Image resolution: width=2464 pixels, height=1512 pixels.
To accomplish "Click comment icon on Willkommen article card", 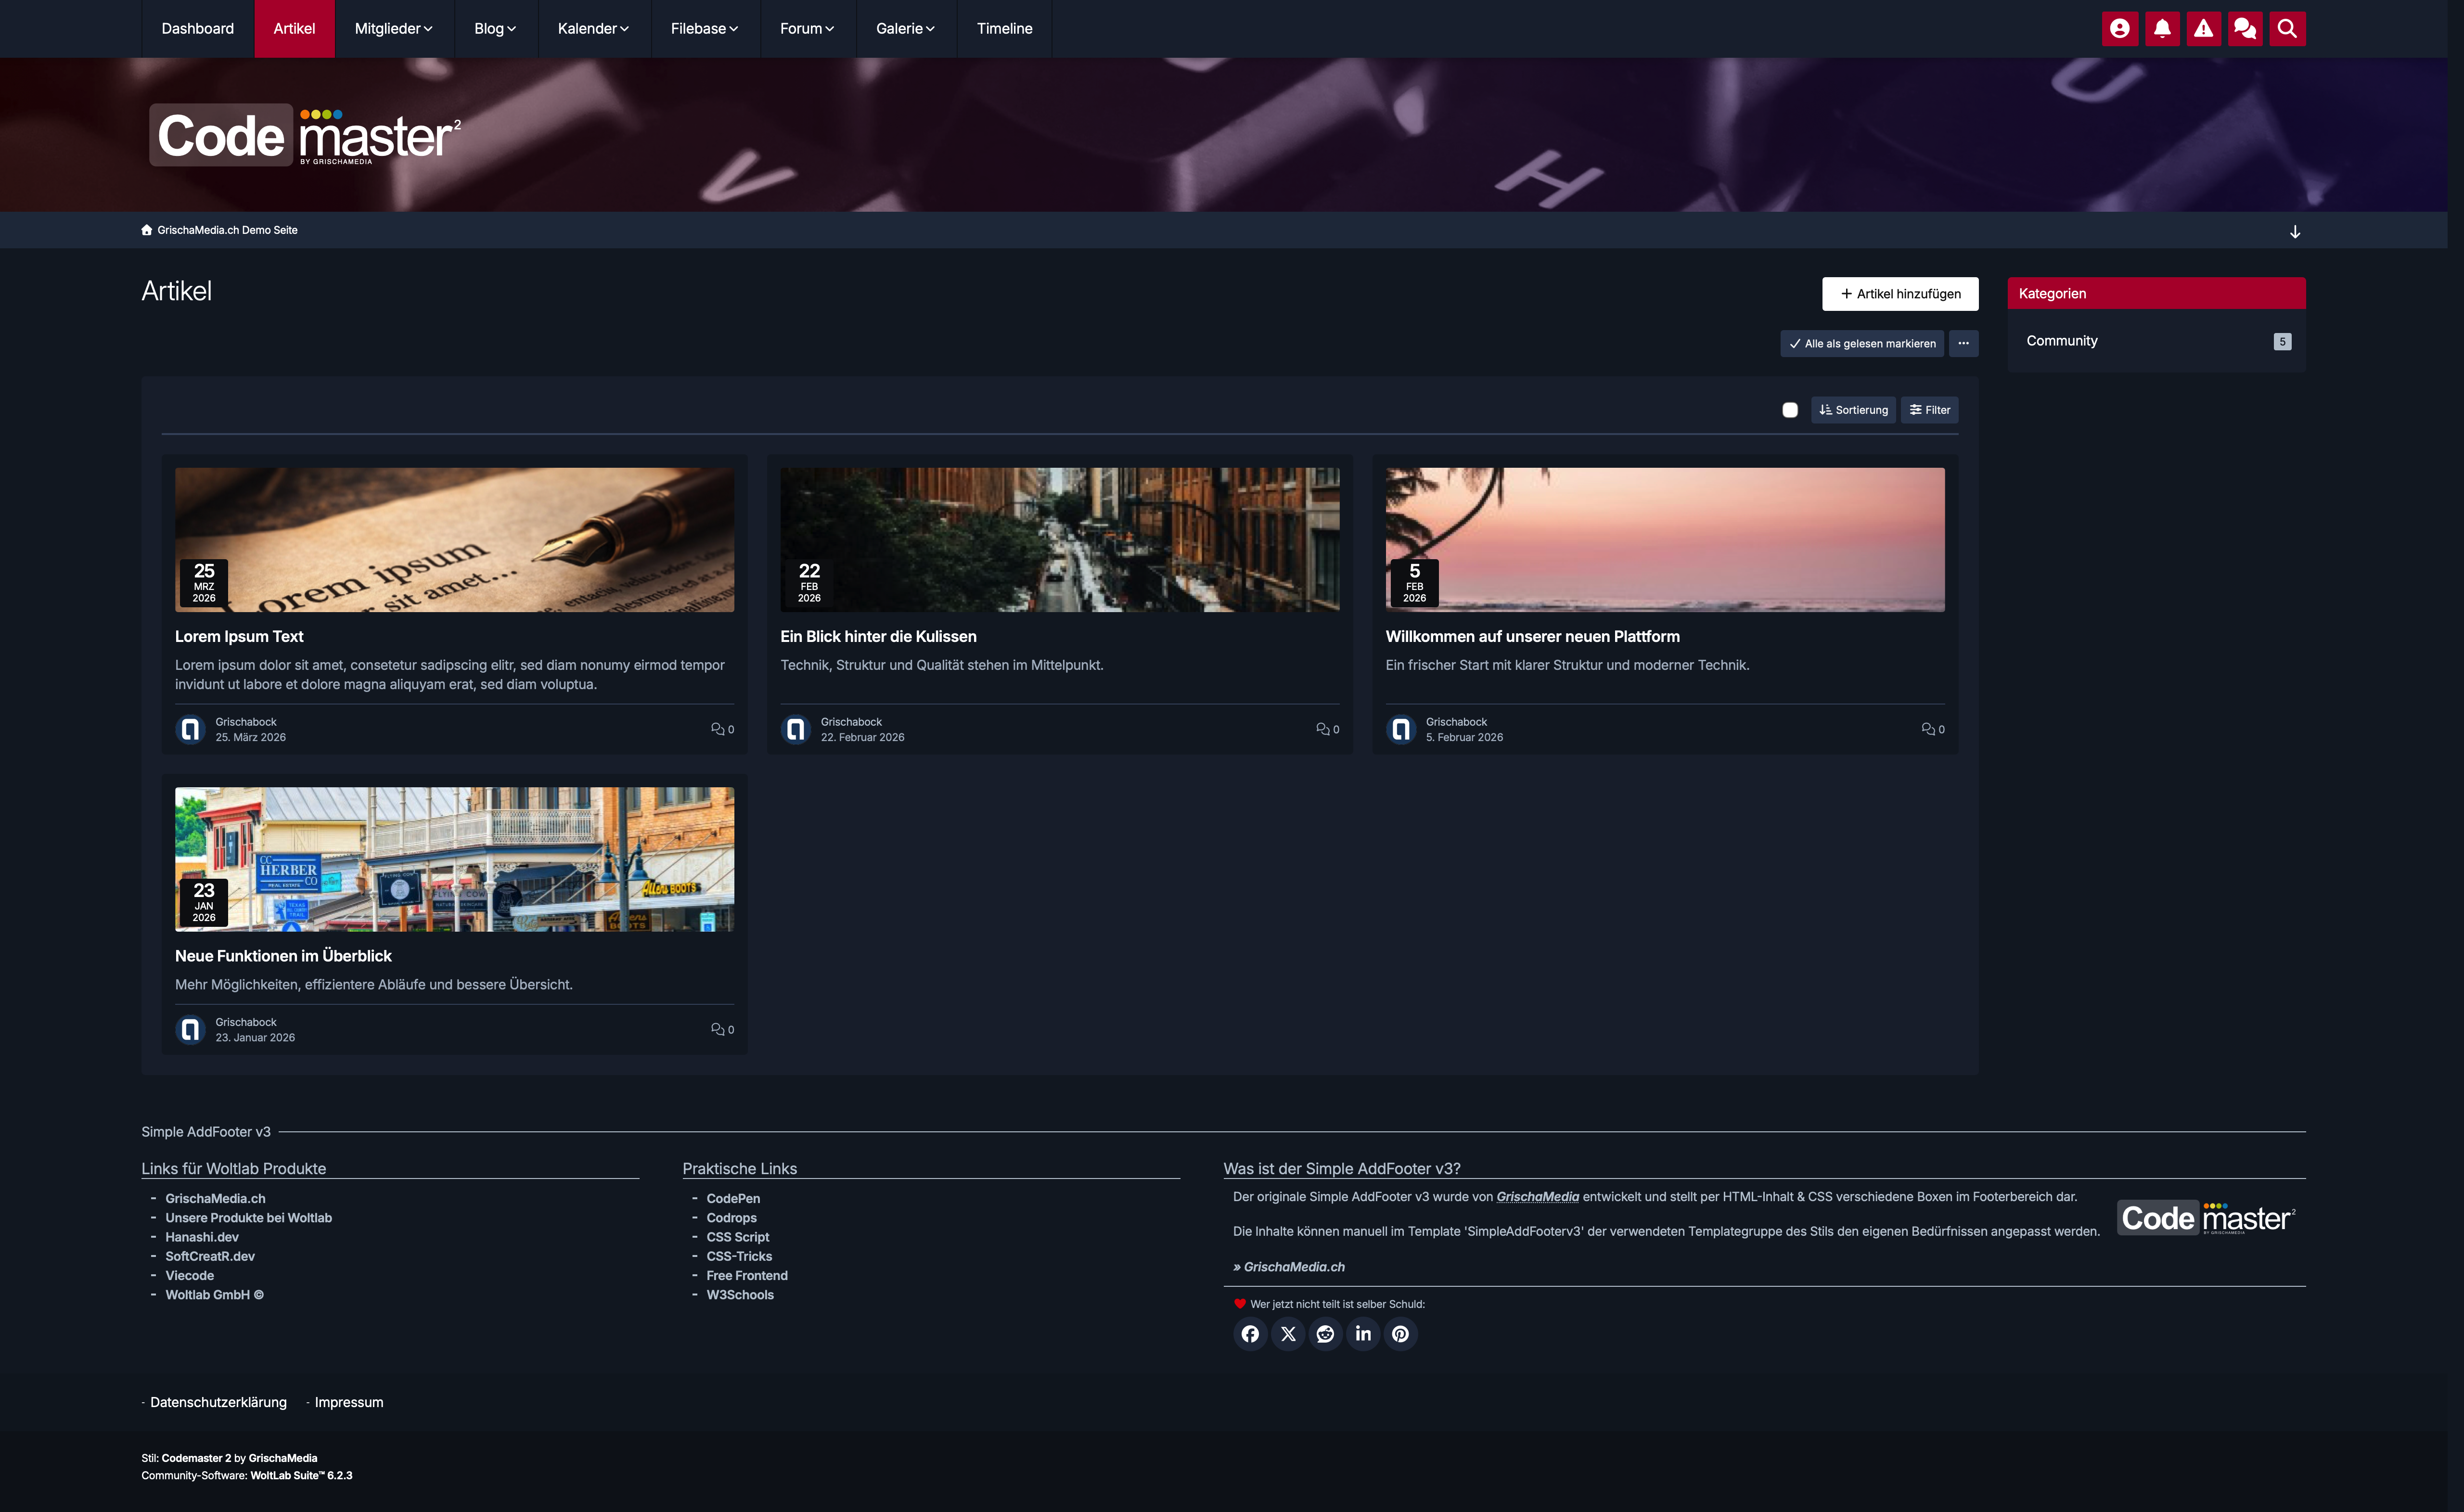I will [1928, 729].
